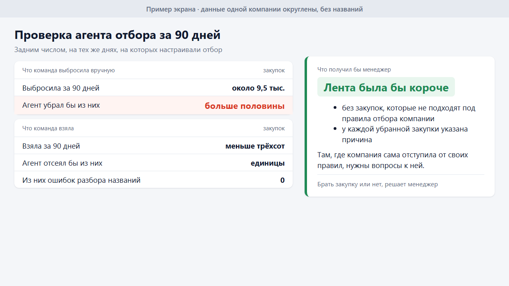Click the header "Что команда взяла"
509x286 pixels.
coord(48,128)
